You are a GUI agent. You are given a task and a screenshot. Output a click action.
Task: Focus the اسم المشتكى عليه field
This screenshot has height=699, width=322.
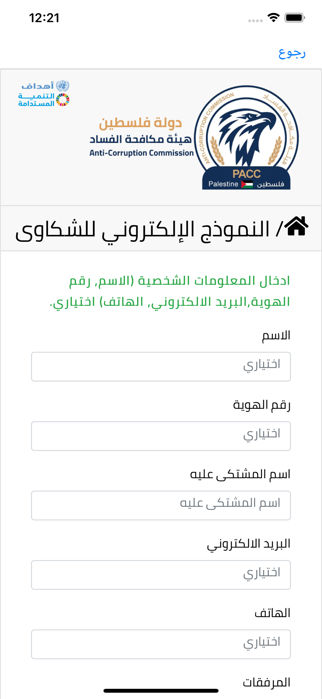pos(161,505)
